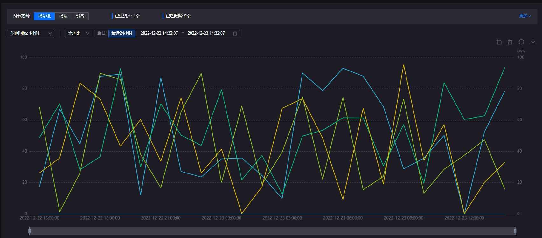Click the middle of the data zoom bar
This screenshot has height=238, width=542.
[x=272, y=231]
